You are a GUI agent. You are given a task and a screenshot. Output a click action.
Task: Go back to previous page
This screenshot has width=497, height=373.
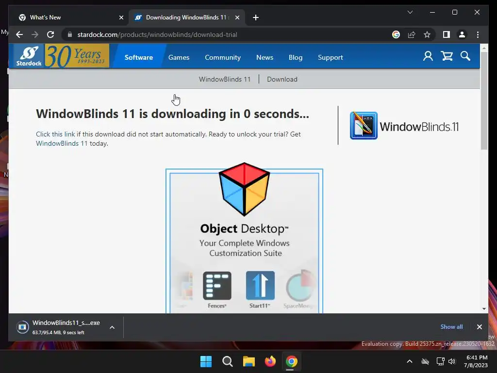click(19, 34)
